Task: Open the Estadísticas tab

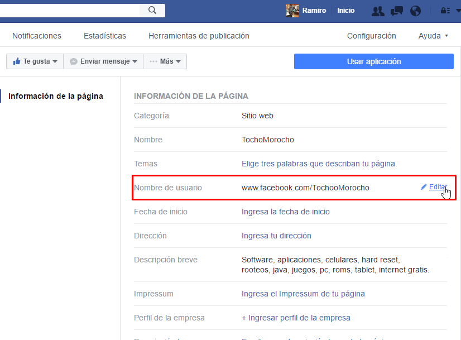Action: click(105, 36)
